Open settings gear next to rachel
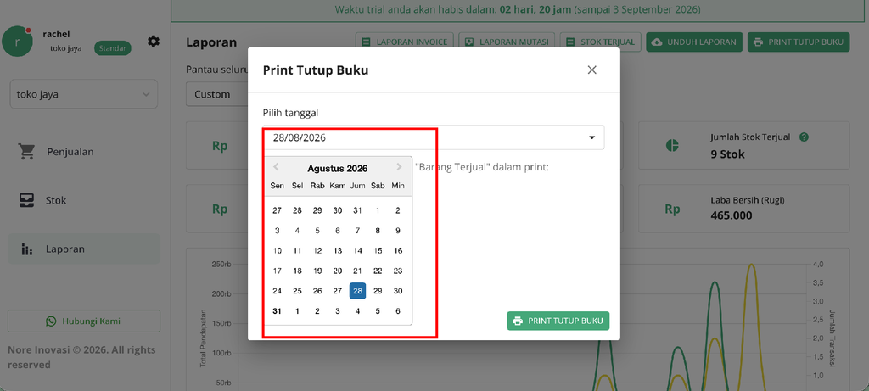Image resolution: width=869 pixels, height=391 pixels. [x=154, y=42]
